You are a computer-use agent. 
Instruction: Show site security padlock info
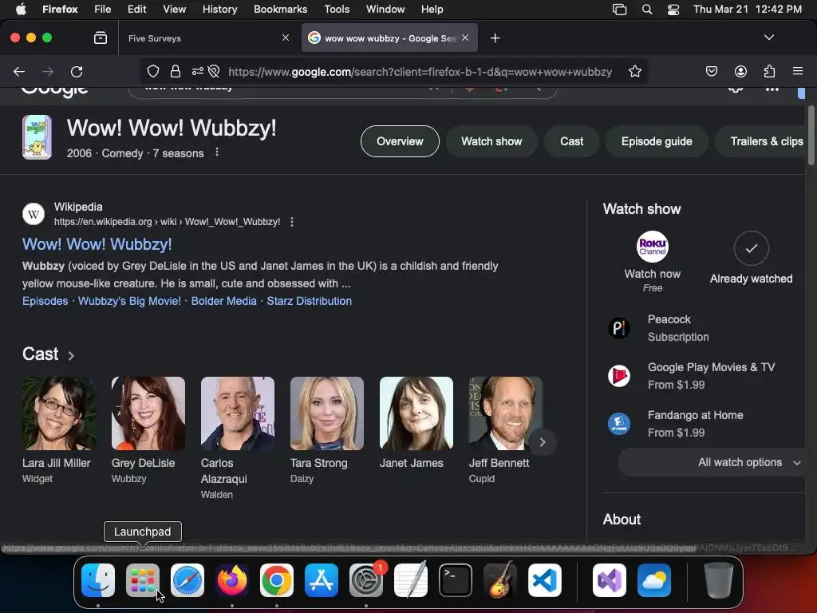(176, 71)
